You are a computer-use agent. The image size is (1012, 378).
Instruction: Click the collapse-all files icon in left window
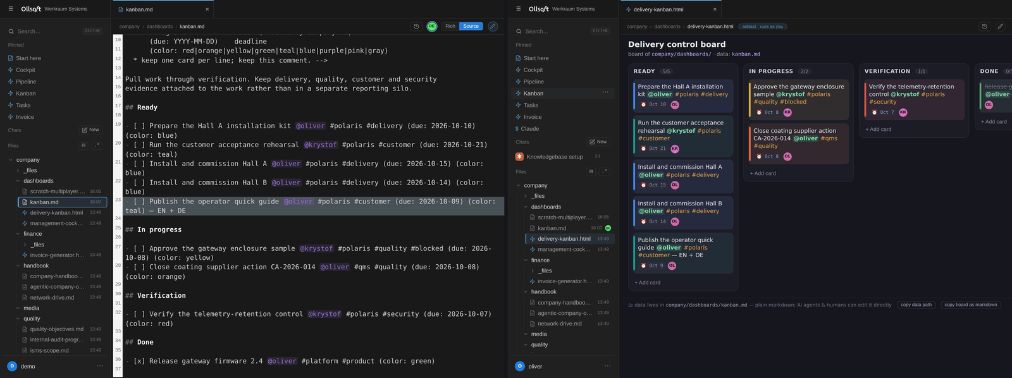coord(83,145)
